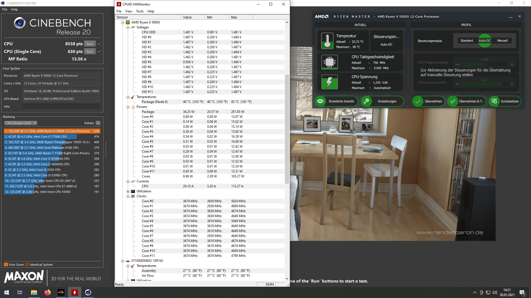Click the Info input field in Cinebench
531x298 pixels.
coord(61,107)
